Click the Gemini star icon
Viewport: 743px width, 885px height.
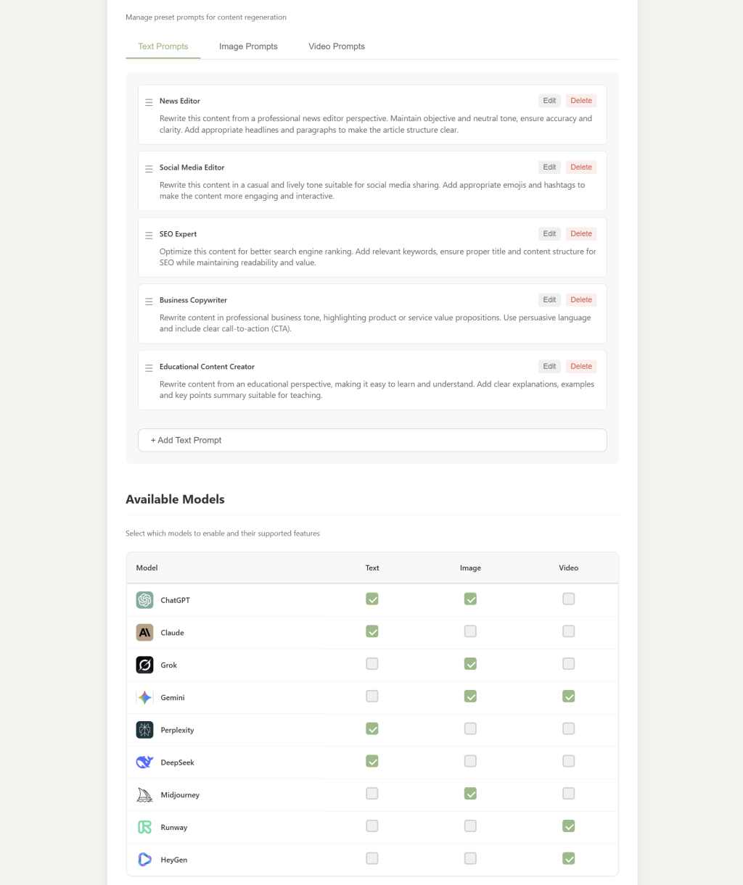coord(144,697)
